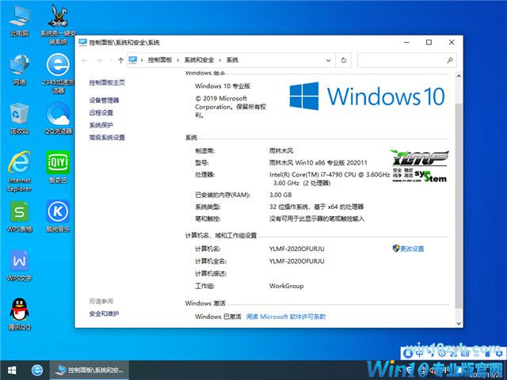Click the 更改设置 link

click(412, 249)
